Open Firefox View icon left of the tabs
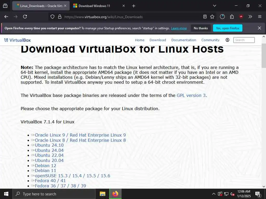 point(5,6)
